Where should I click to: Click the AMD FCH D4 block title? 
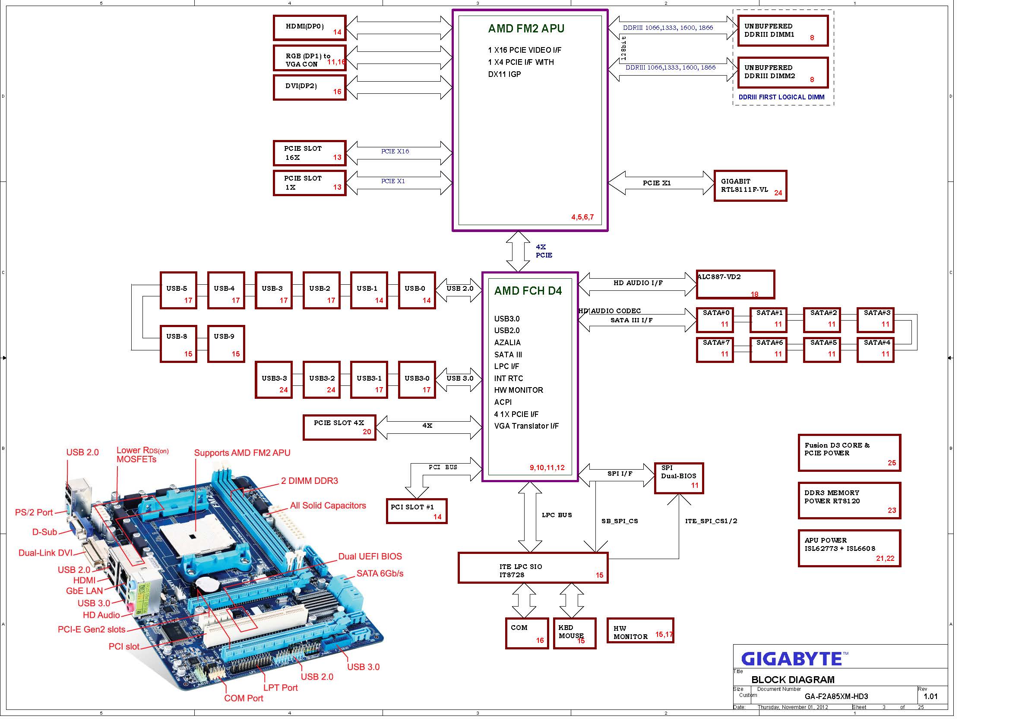click(x=528, y=291)
